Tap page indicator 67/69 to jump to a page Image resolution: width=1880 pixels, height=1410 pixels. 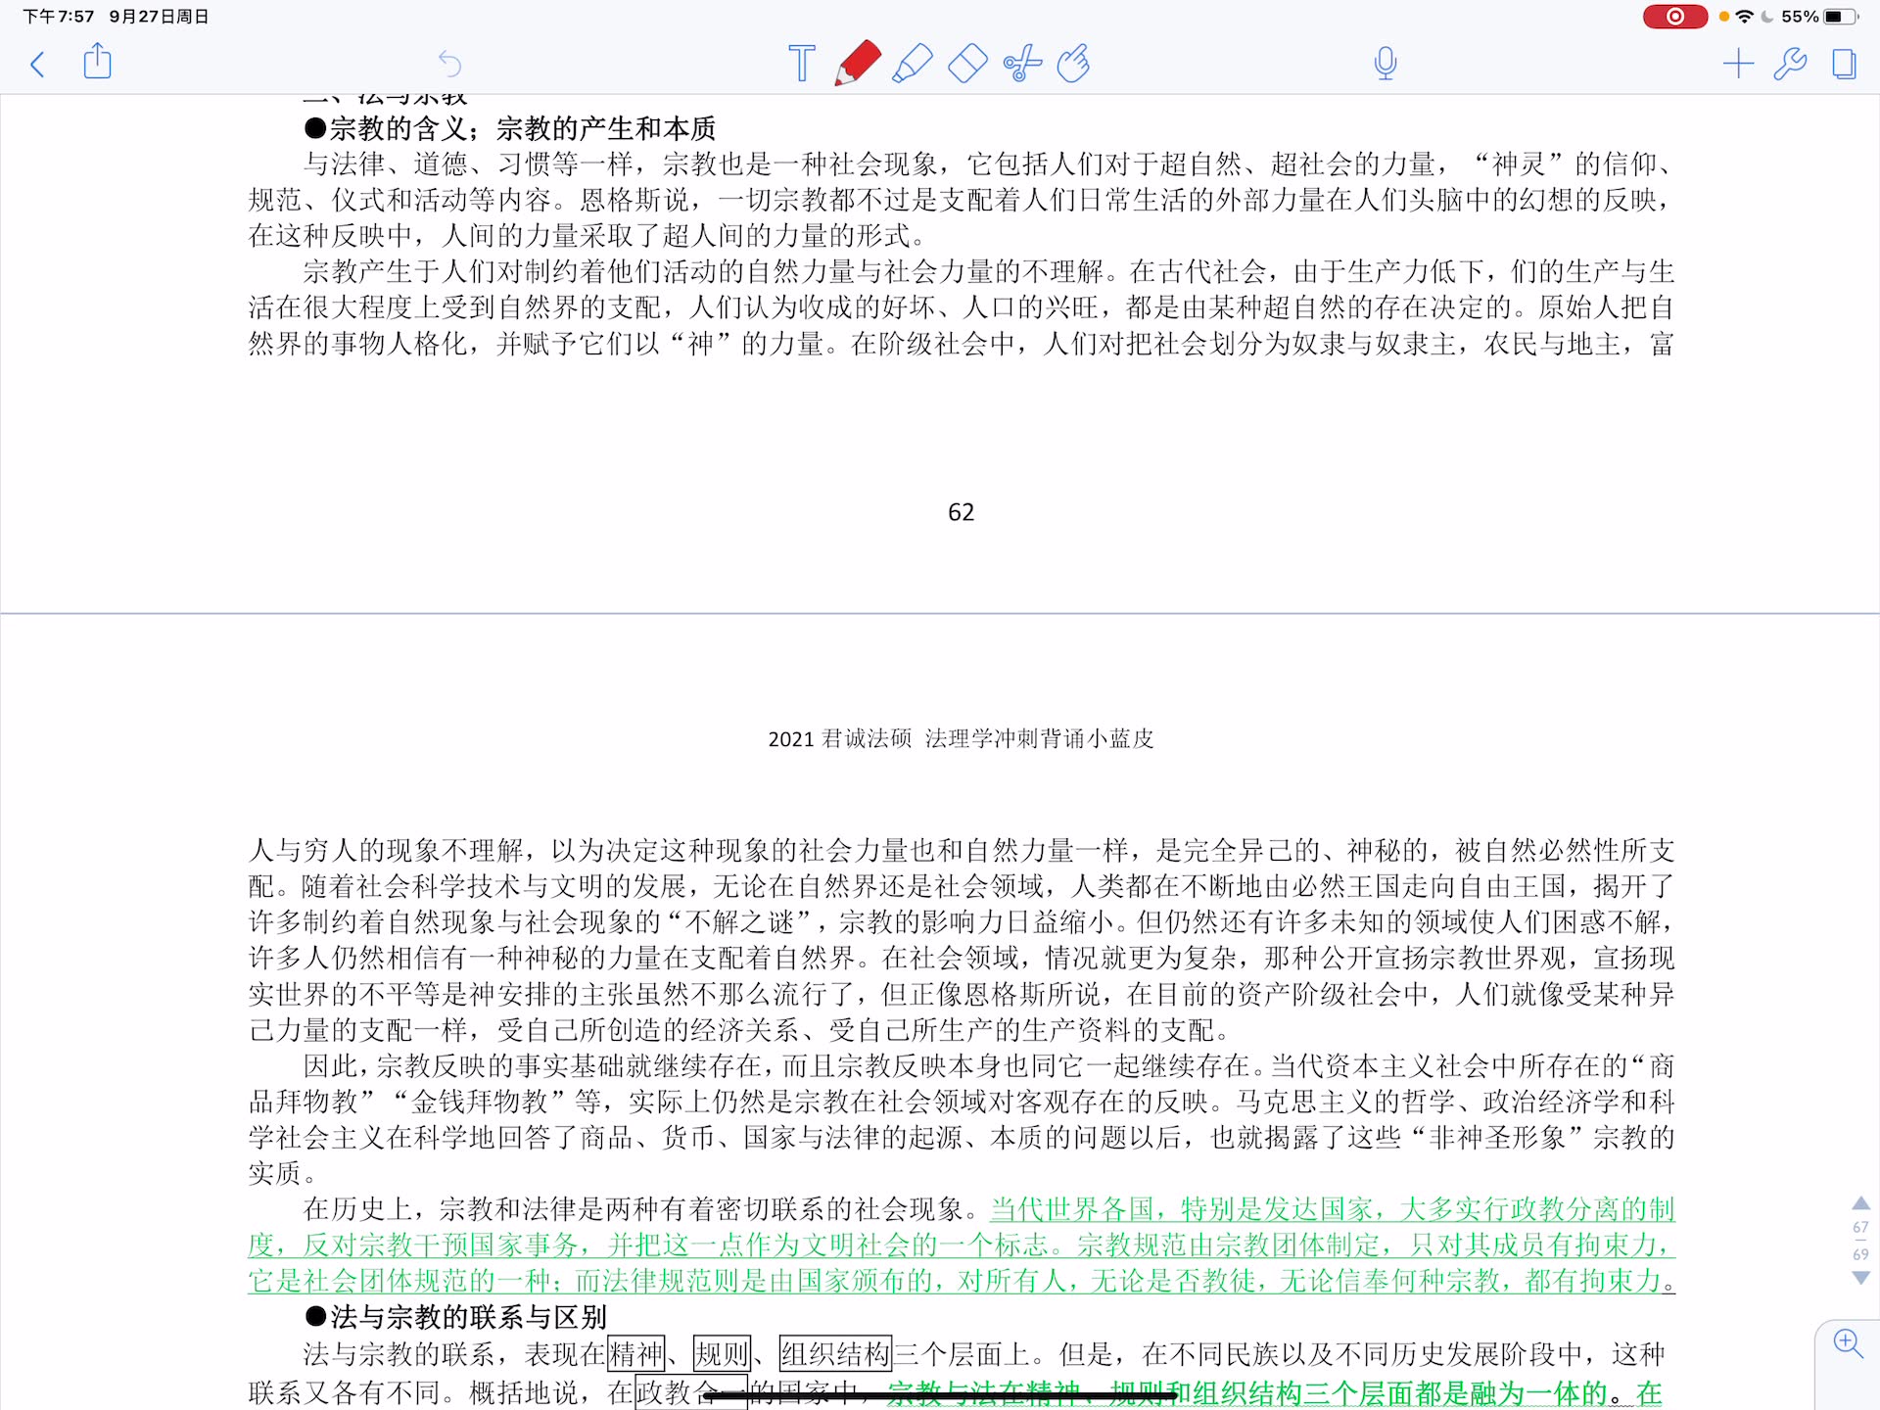tap(1862, 1241)
